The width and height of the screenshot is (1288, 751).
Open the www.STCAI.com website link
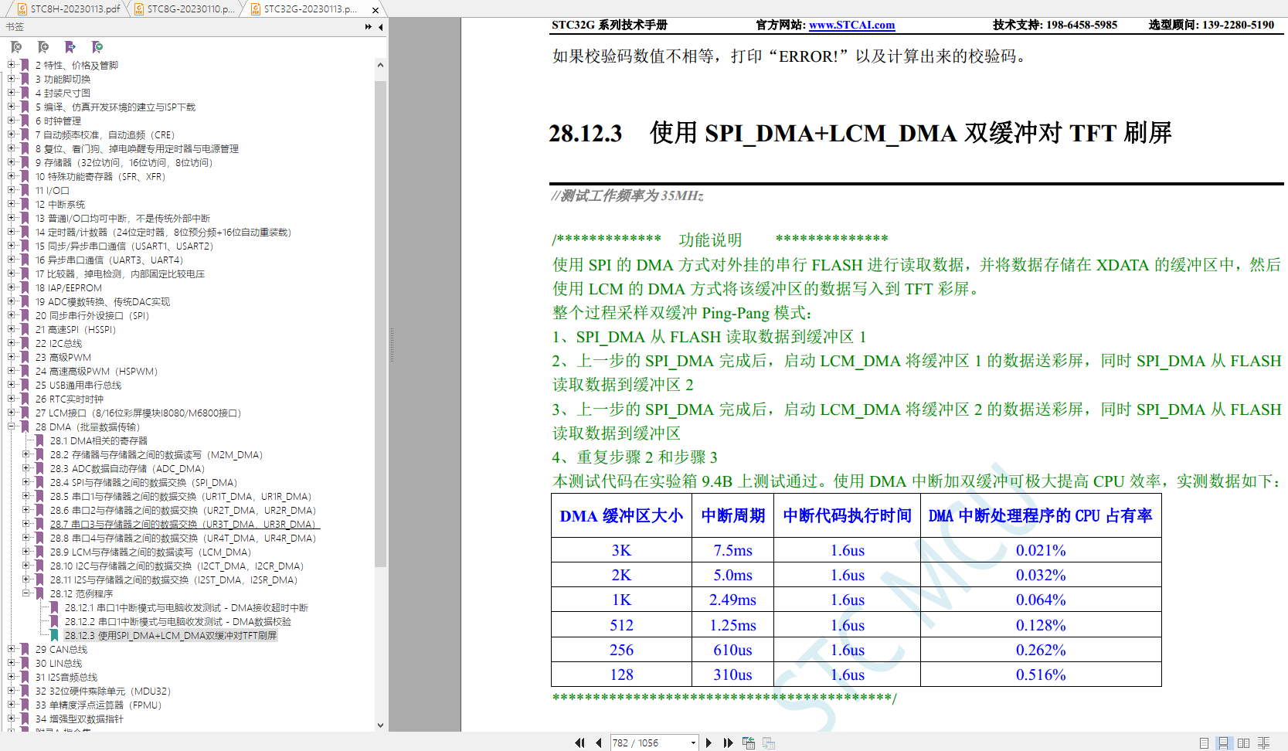pyautogui.click(x=851, y=25)
